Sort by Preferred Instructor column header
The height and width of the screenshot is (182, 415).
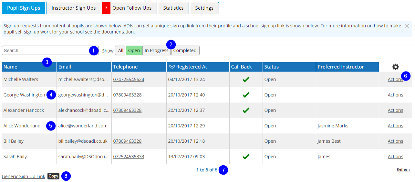click(347, 67)
